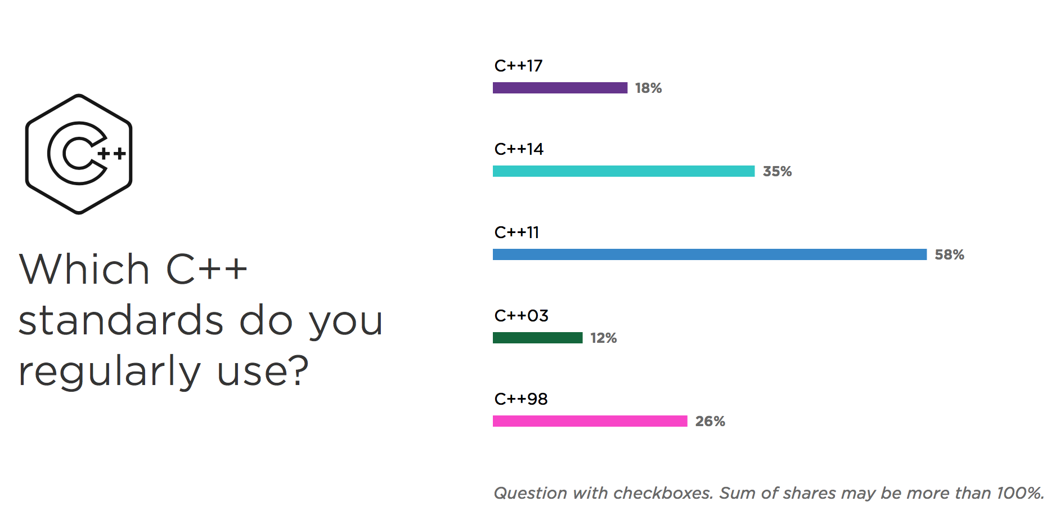Image resolution: width=1051 pixels, height=510 pixels.
Task: Click the 35% value label
Action: click(777, 172)
